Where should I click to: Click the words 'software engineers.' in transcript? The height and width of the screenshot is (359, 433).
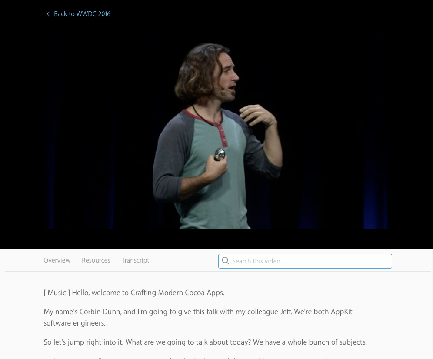[75, 323]
